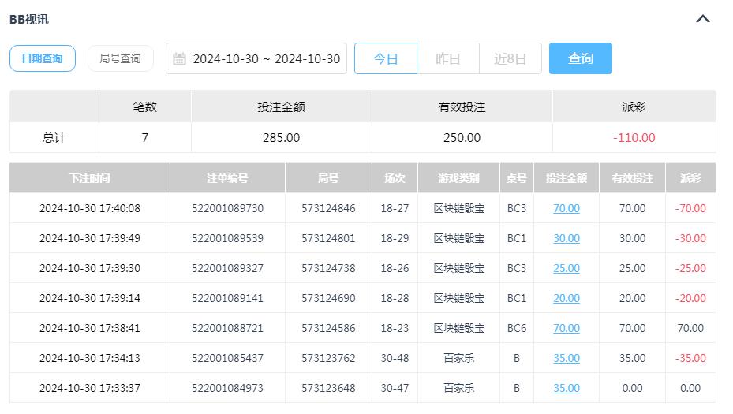Click the calendar icon in date field
This screenshot has width=733, height=414.
click(x=179, y=59)
